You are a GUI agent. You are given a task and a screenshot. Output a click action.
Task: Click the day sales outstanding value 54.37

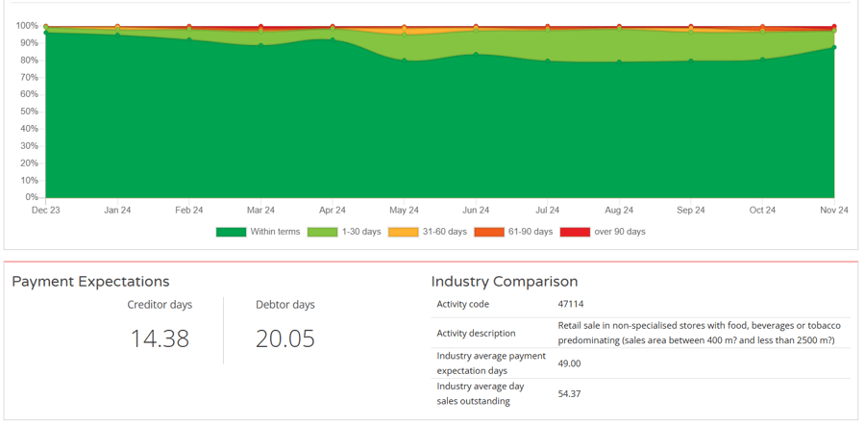(x=569, y=393)
